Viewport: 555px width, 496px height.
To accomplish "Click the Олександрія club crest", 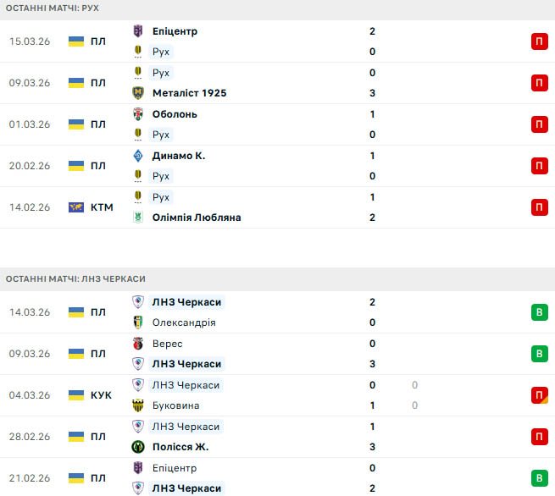I will 138,322.
